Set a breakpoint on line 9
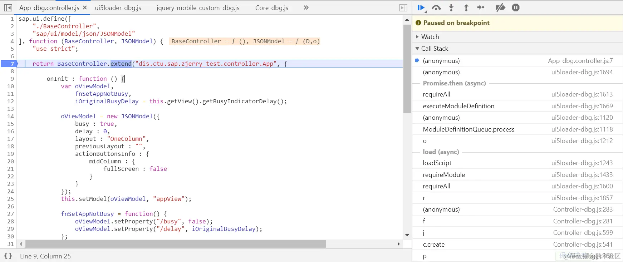 pyautogui.click(x=12, y=79)
